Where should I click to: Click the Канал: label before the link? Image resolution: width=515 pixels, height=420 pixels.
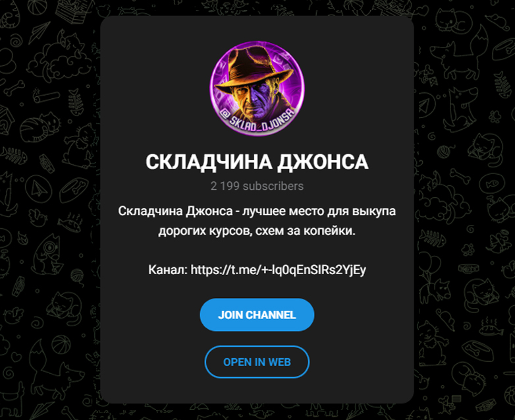pos(168,270)
